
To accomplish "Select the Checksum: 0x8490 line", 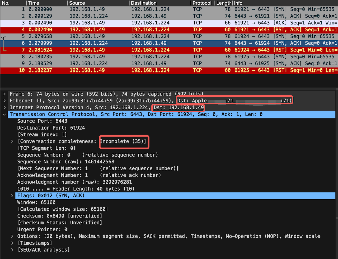I will click(59, 216).
